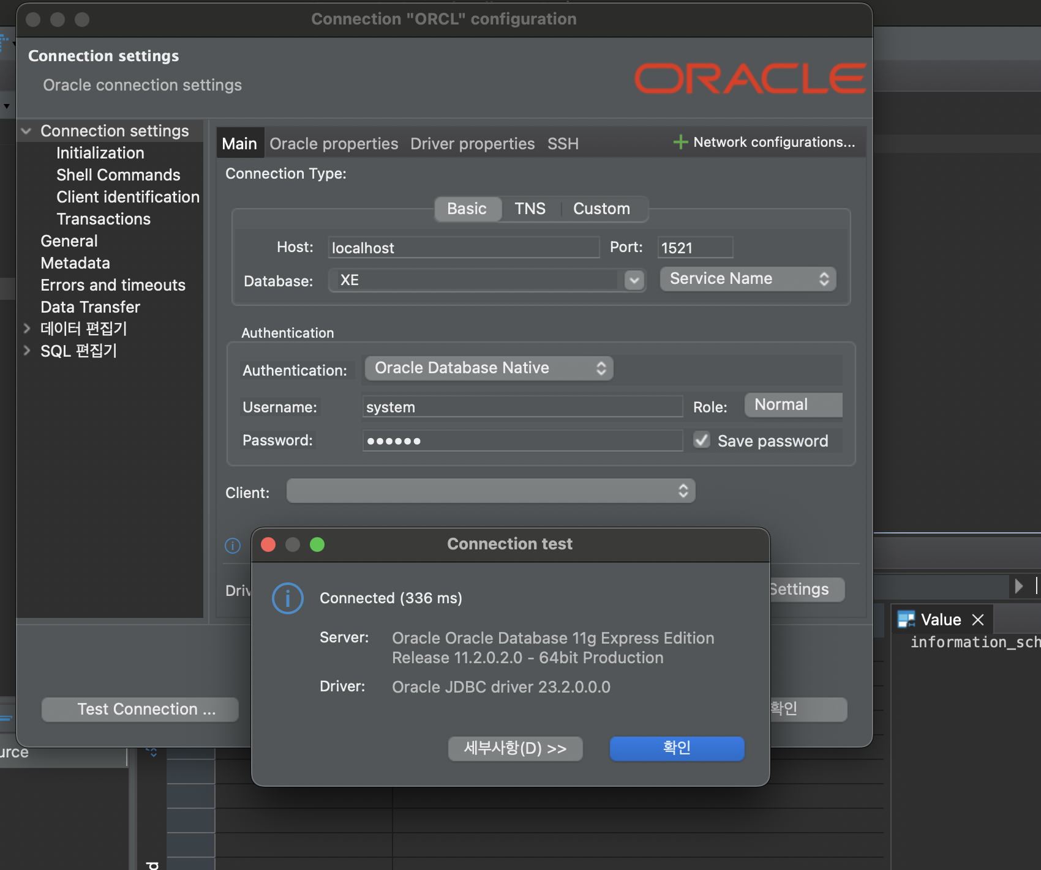The image size is (1041, 870).
Task: Click the Username input field
Action: point(522,407)
